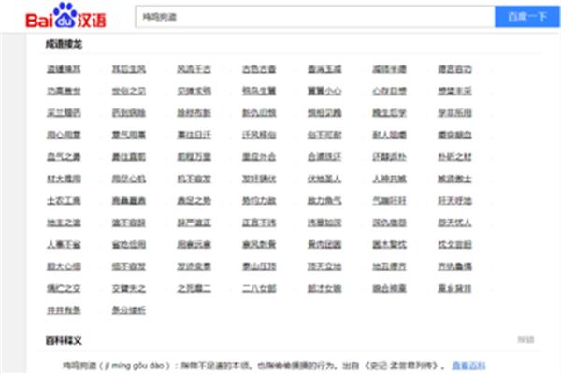The width and height of the screenshot is (561, 374).
Task: Open idiom 井井有条
Action: (64, 310)
